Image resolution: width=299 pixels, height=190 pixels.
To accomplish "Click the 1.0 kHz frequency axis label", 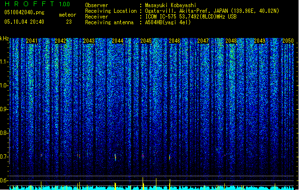I will click(4, 85).
